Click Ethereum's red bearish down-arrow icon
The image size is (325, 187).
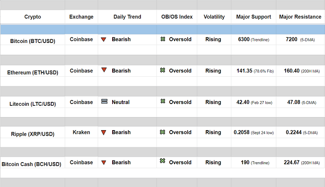(x=104, y=70)
